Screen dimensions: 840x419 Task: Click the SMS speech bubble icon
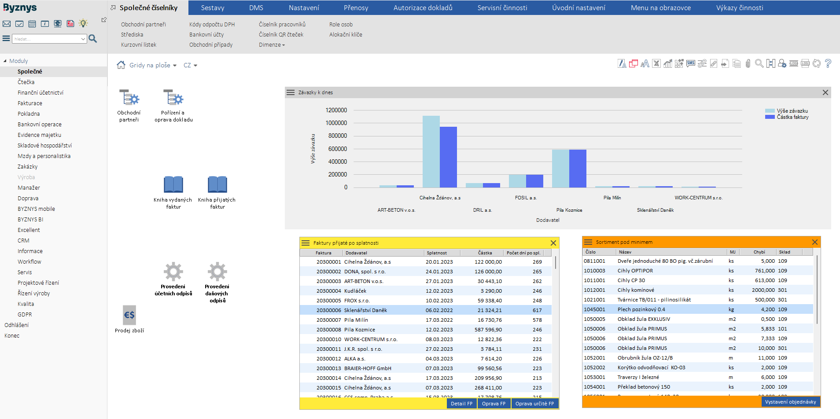691,63
